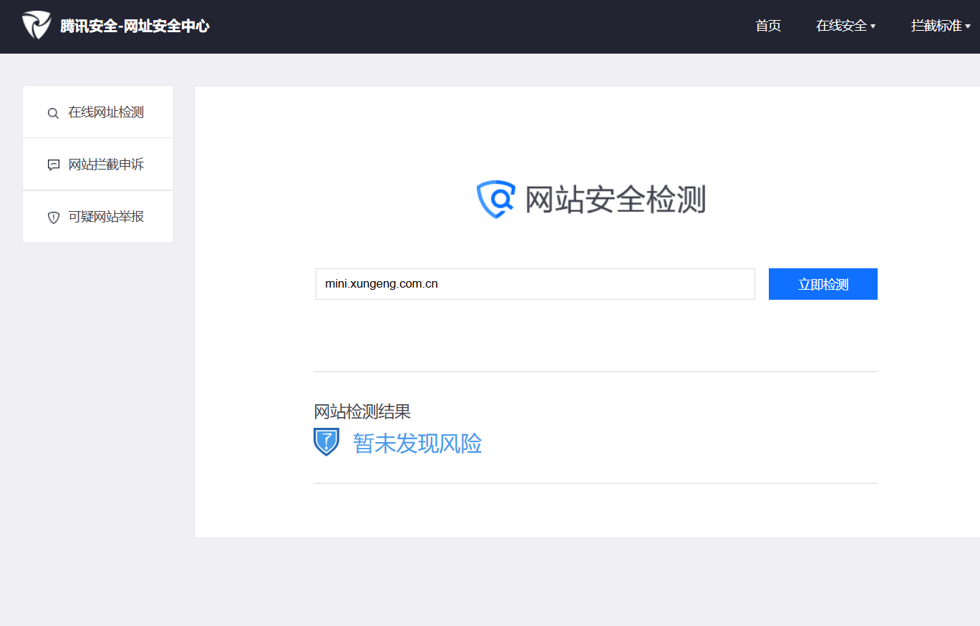Click the magnifier icon beside 在线网址检测
This screenshot has height=626, width=980.
click(x=53, y=113)
